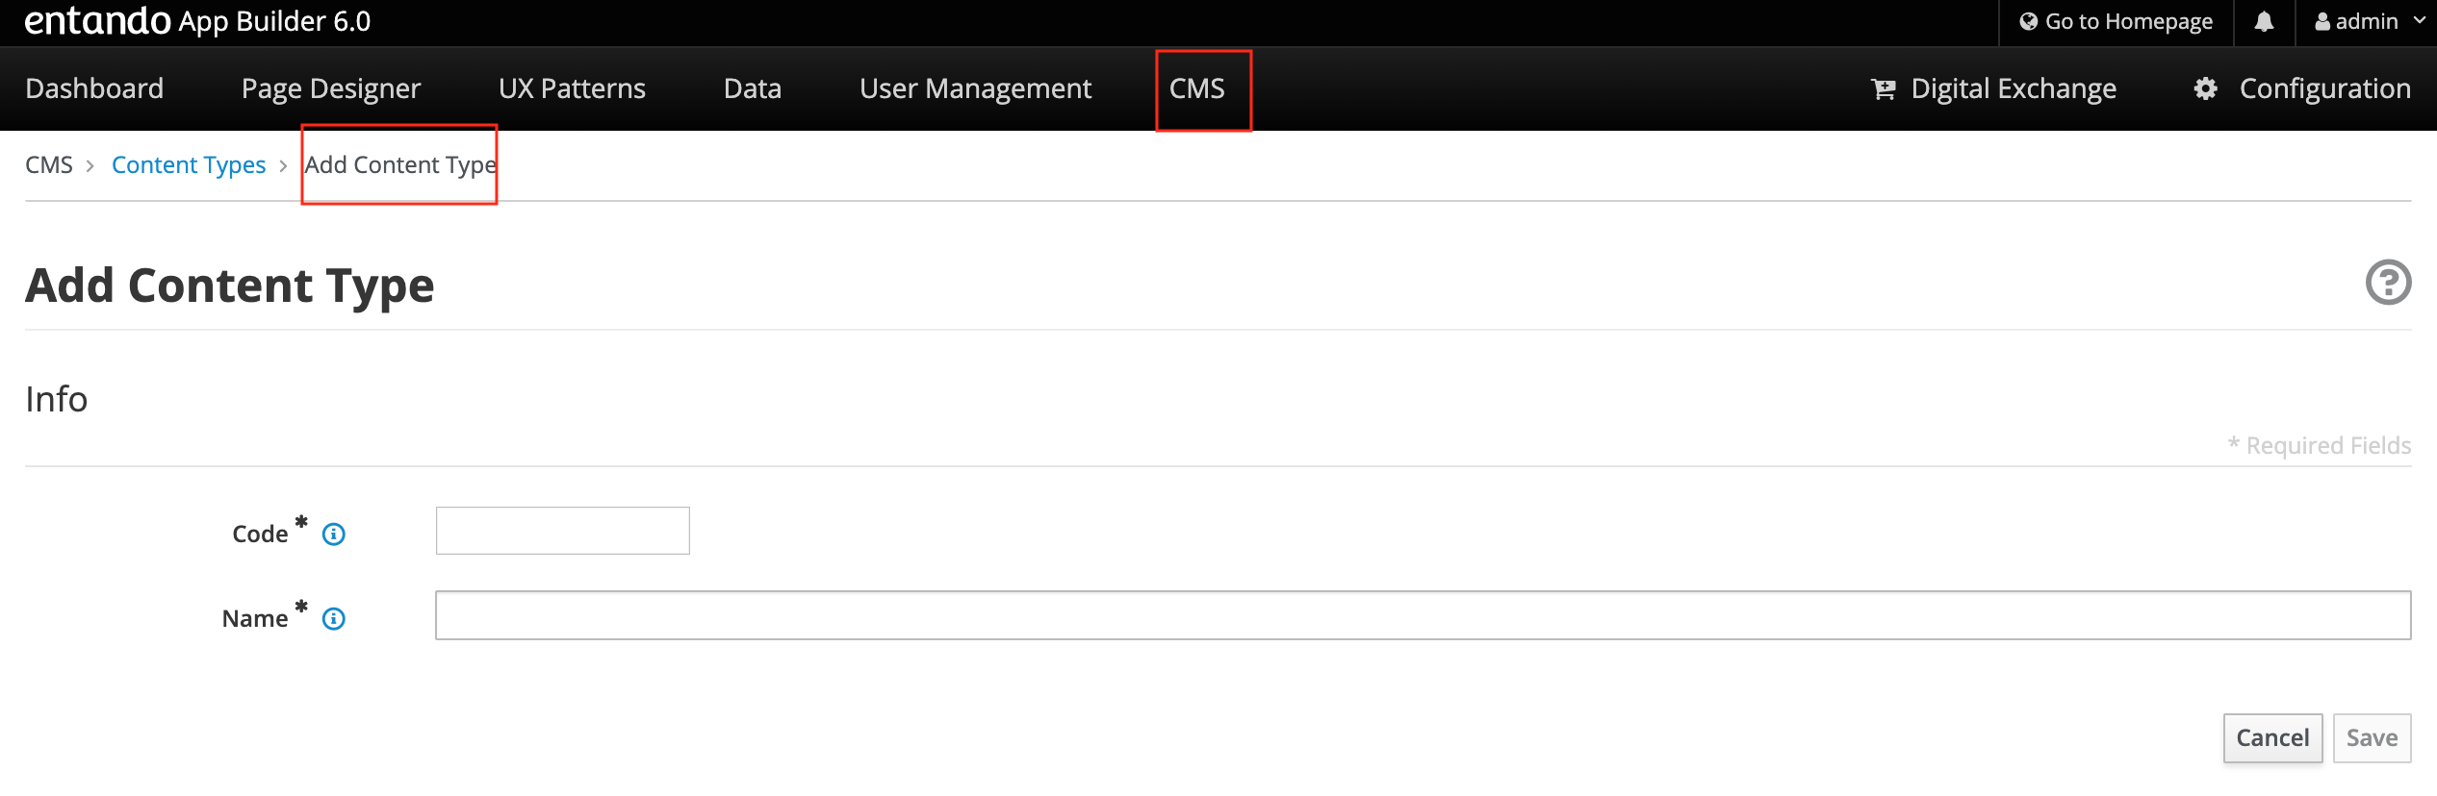Focus the Code input field
This screenshot has width=2437, height=796.
point(562,531)
